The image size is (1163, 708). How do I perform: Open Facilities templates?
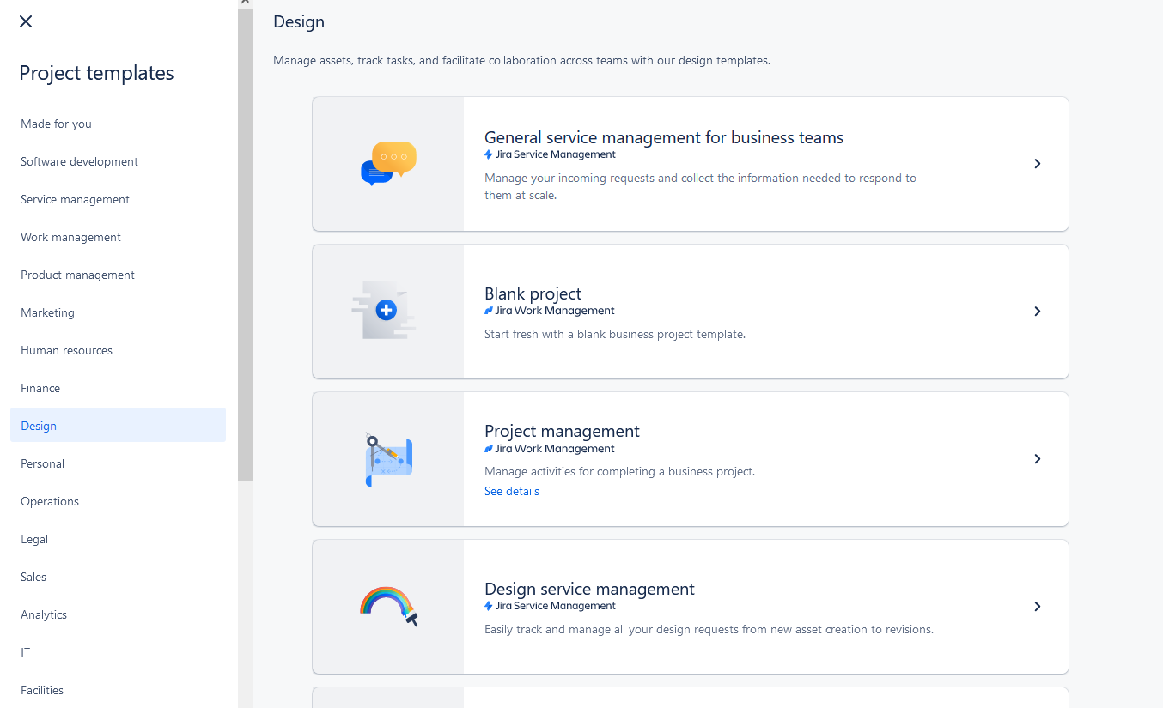tap(118, 690)
